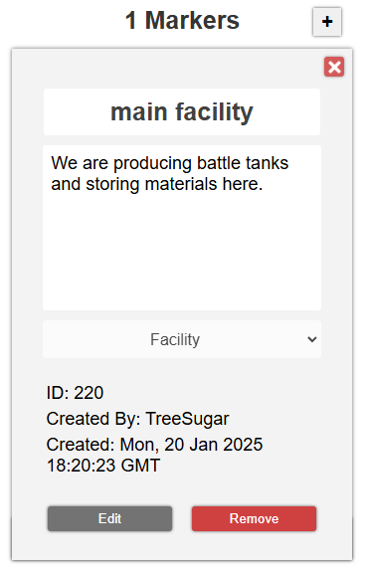The height and width of the screenshot is (571, 366).
Task: Click the Created By: TreeSugar line
Action: (137, 419)
